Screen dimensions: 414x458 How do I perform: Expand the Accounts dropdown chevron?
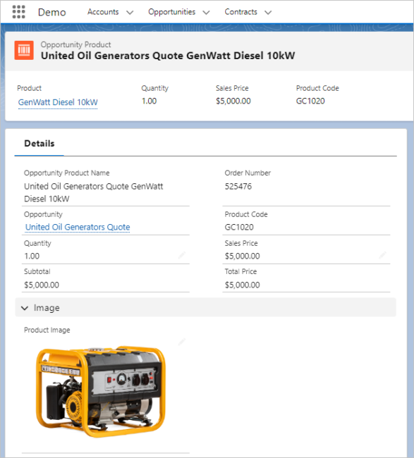(x=130, y=12)
